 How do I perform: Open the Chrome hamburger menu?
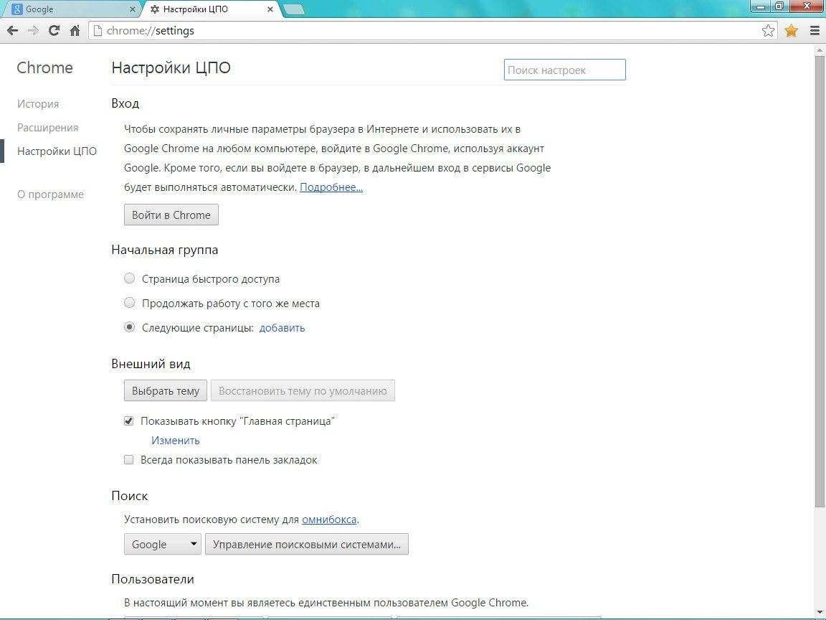(x=815, y=31)
